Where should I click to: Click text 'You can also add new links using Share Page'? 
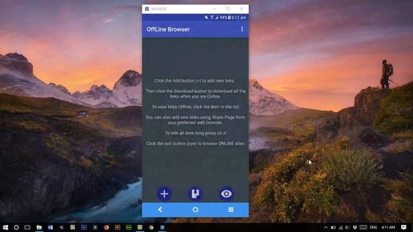(190, 117)
